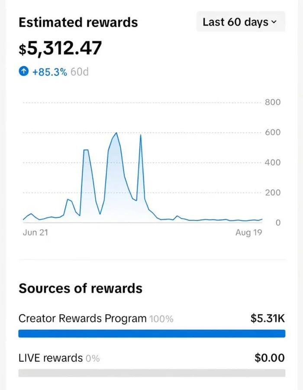
Task: Click the 100% label beside Creator Rewards Program
Action: pos(161,319)
